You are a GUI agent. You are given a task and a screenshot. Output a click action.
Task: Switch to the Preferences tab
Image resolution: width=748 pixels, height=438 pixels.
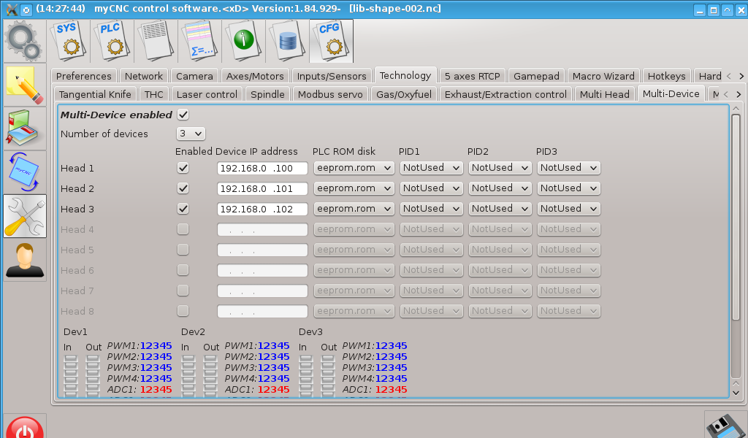coord(83,76)
